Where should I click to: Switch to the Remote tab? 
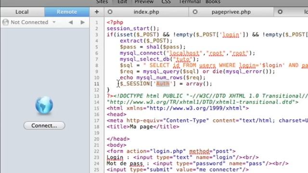(67, 12)
